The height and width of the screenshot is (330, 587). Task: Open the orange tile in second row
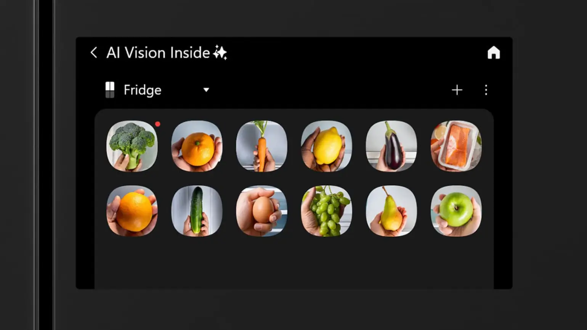click(132, 211)
